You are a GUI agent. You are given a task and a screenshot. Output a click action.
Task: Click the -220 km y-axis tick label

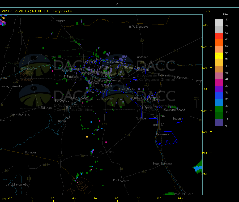tap(204, 174)
